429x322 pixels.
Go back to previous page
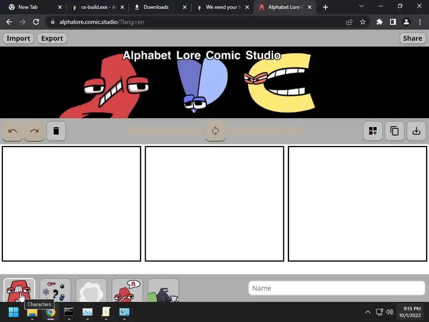tap(9, 22)
